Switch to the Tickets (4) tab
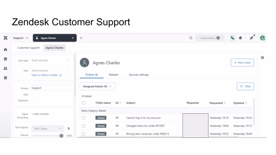 [x=92, y=75]
